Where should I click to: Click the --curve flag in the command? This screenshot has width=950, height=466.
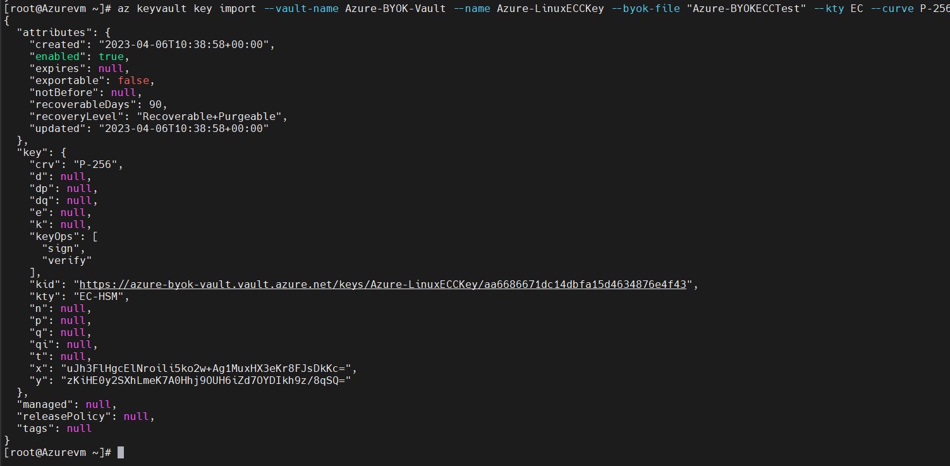point(892,9)
